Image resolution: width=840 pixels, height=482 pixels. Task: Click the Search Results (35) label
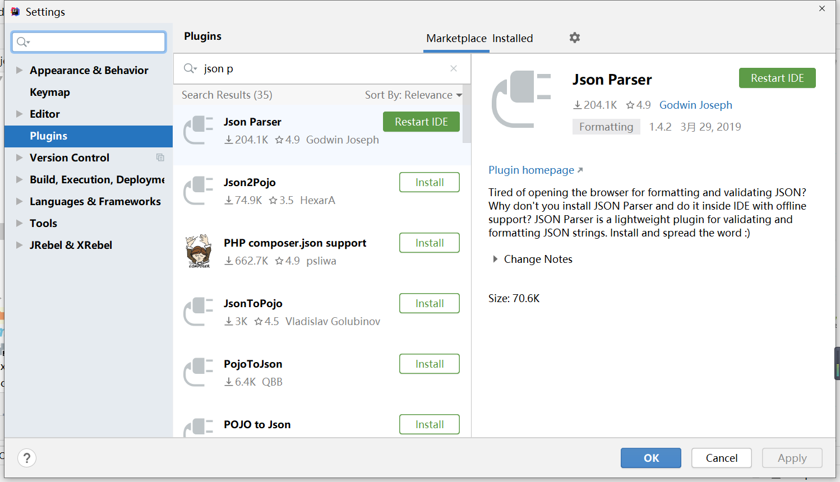[x=227, y=95]
